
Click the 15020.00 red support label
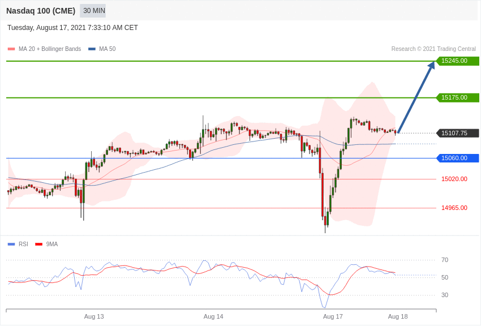coord(454,179)
